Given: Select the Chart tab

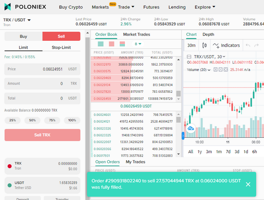Looking at the screenshot, I should point(191,35).
